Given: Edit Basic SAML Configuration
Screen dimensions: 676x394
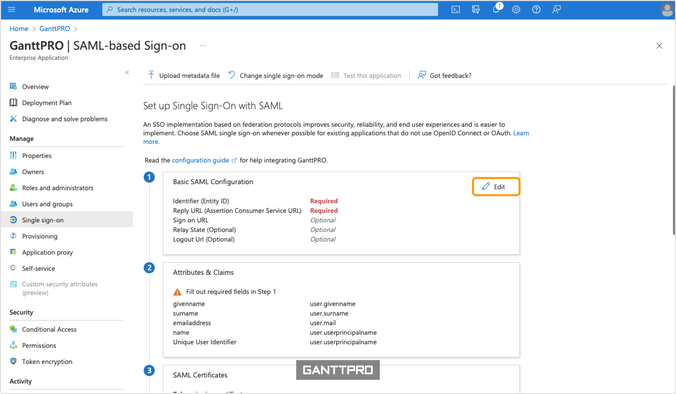Looking at the screenshot, I should (x=496, y=187).
